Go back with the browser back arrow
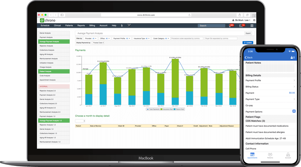 click(51, 15)
